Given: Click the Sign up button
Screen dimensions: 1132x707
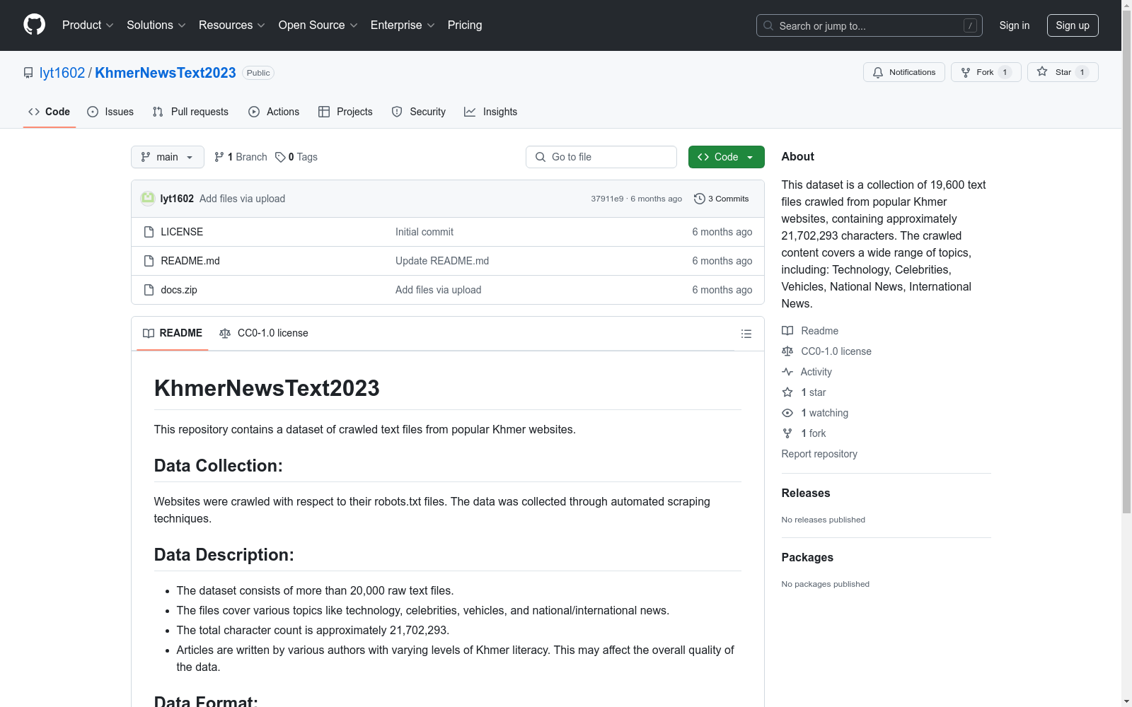Looking at the screenshot, I should click(x=1073, y=25).
